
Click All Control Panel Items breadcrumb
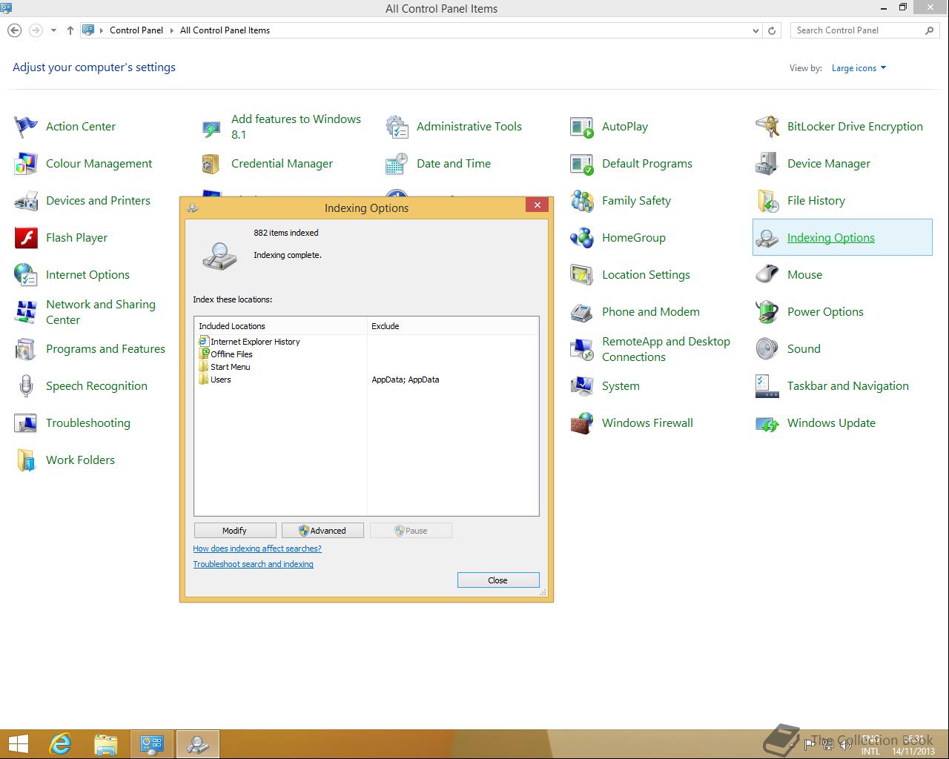(x=225, y=30)
